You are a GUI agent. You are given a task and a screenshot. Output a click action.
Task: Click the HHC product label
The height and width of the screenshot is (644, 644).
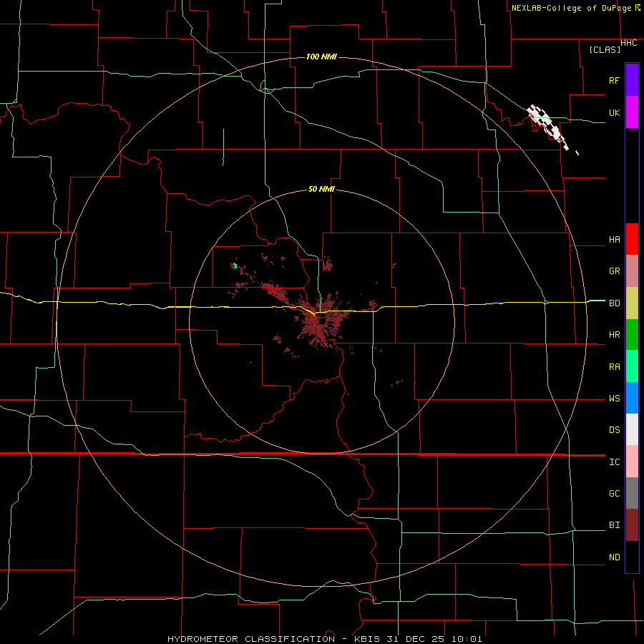click(x=628, y=43)
